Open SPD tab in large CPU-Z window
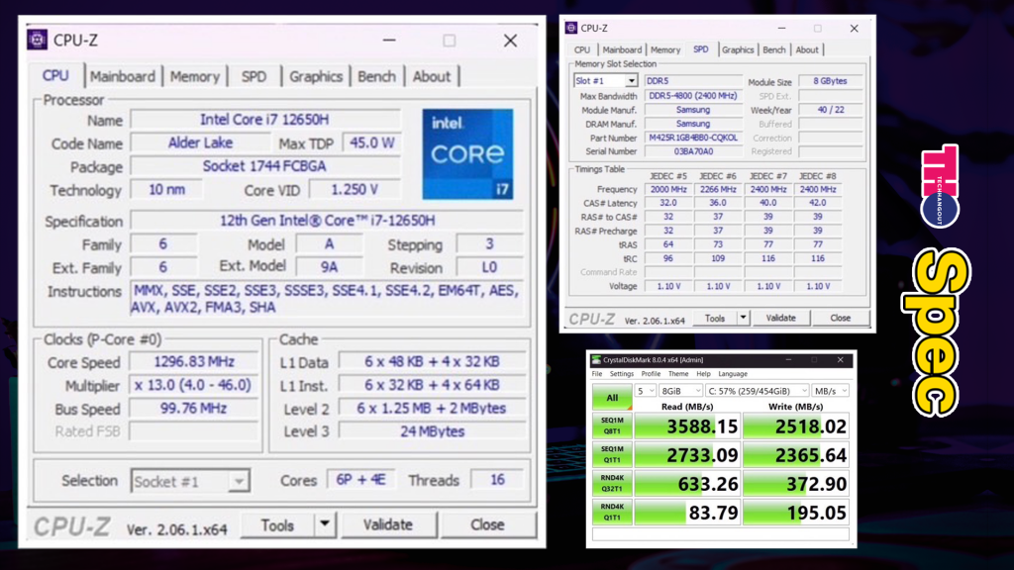The height and width of the screenshot is (570, 1014). click(x=253, y=76)
